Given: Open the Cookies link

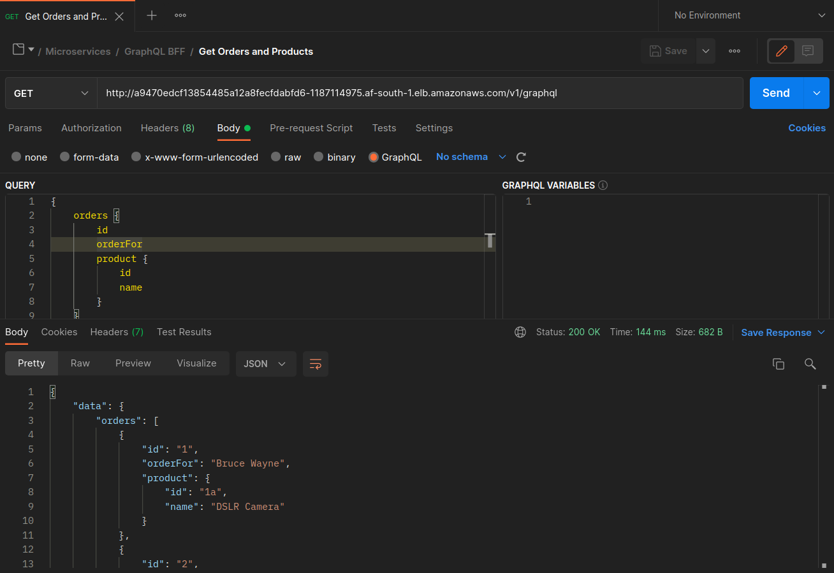Looking at the screenshot, I should (807, 128).
